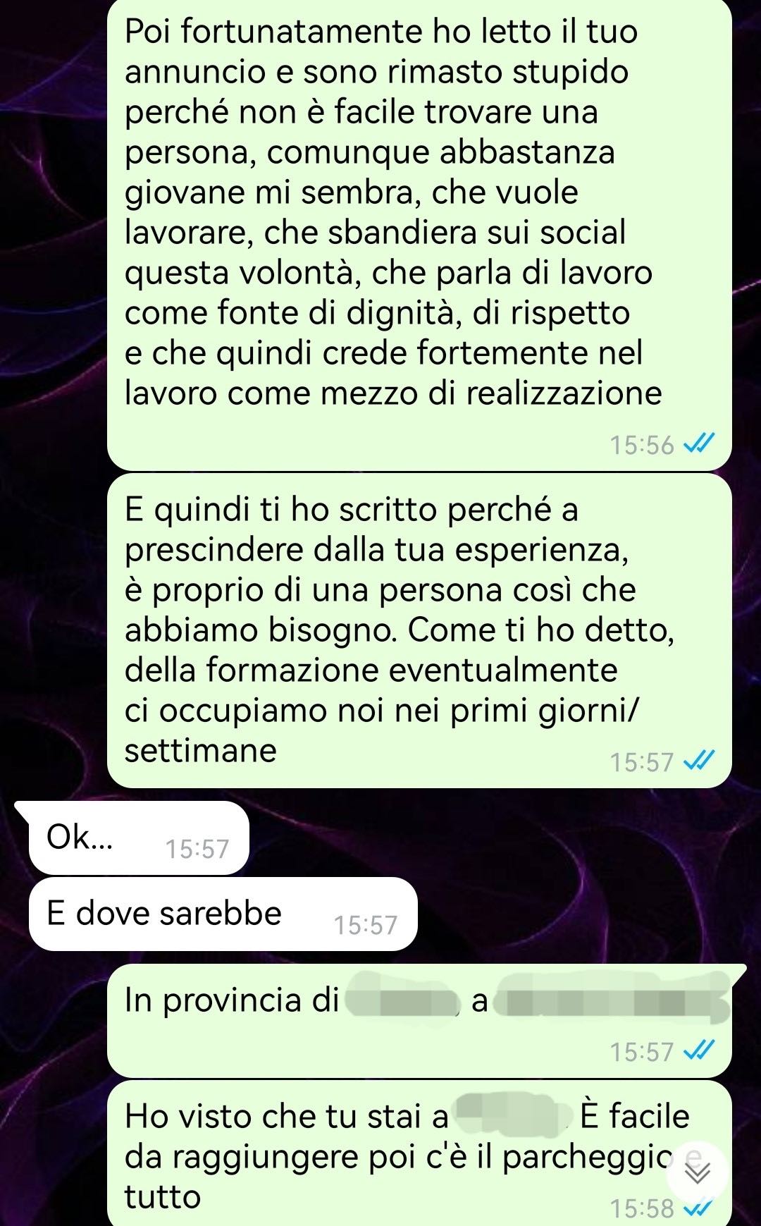Tap the word 'settimane' in second message

point(201,750)
